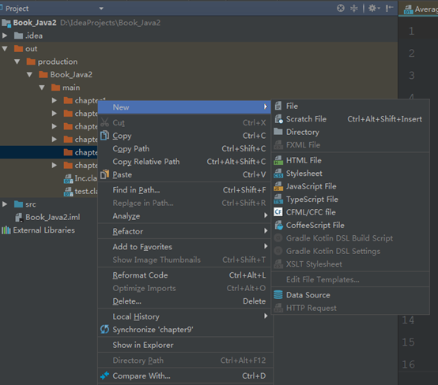Collapse the main folder arrow
Image resolution: width=438 pixels, height=385 pixels.
(x=42, y=88)
